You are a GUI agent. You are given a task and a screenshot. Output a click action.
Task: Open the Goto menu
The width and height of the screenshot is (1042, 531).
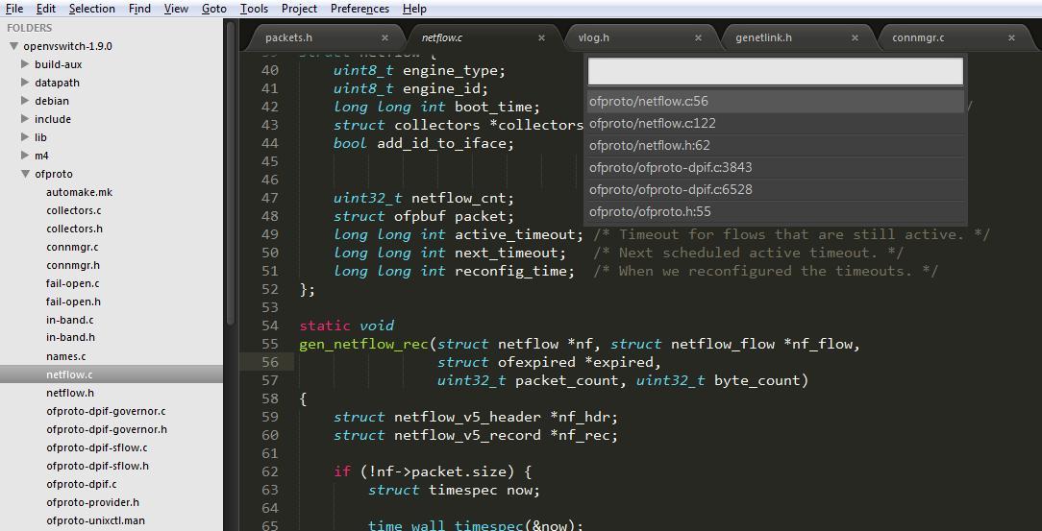pos(213,9)
